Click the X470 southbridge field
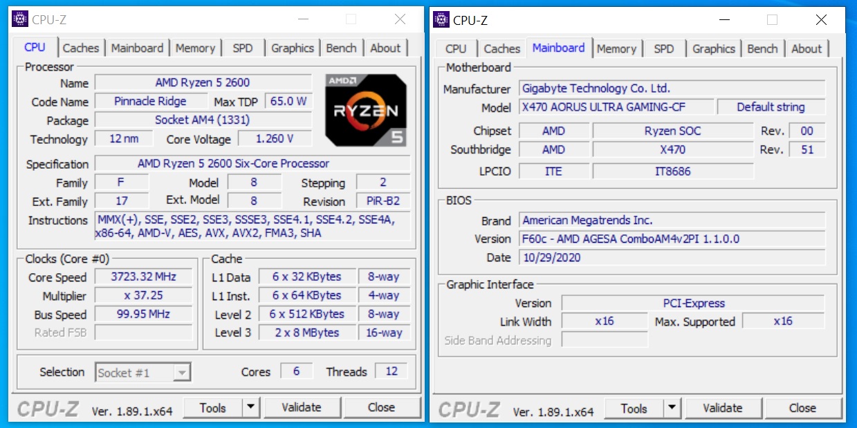The image size is (857, 428). click(673, 149)
